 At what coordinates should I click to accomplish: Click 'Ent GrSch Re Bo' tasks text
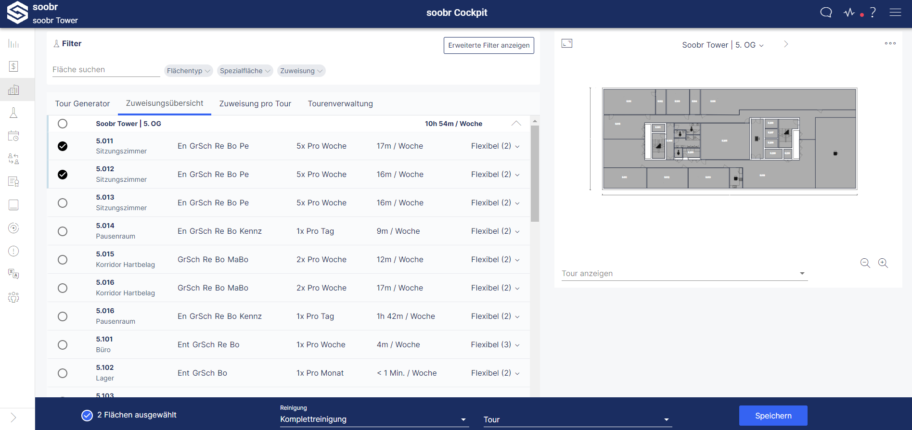coord(208,345)
